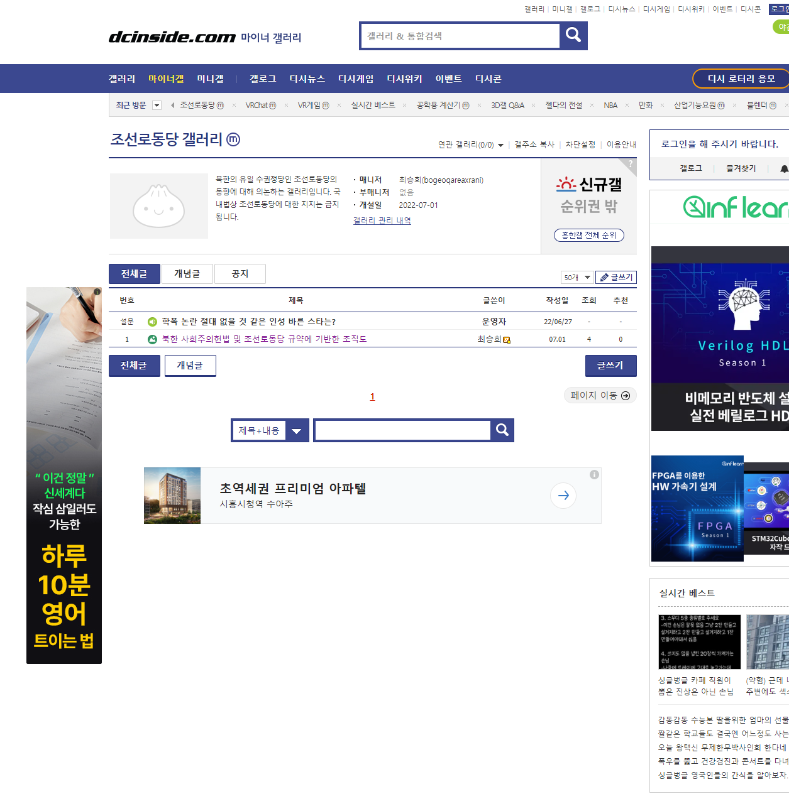Click the blue 글쓰기 button below list
This screenshot has width=789, height=794.
(610, 366)
